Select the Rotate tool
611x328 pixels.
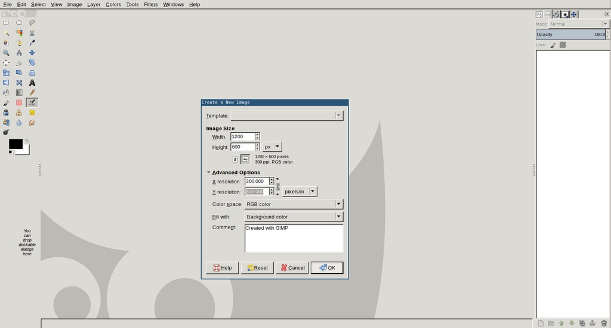[x=32, y=63]
